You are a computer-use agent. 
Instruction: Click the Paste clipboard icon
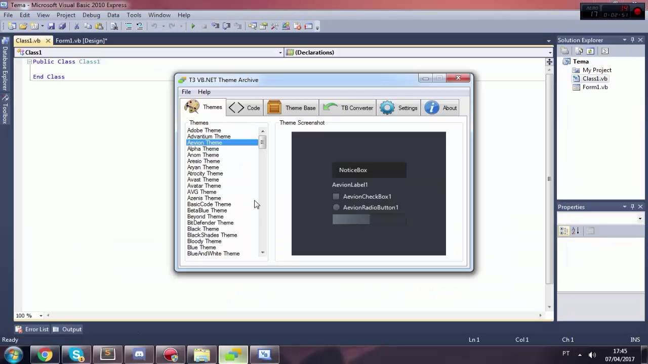tap(99, 26)
